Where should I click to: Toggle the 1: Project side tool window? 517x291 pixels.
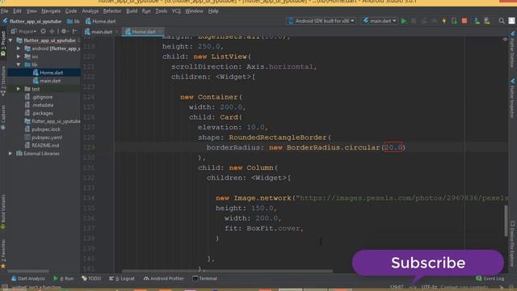tap(3, 44)
